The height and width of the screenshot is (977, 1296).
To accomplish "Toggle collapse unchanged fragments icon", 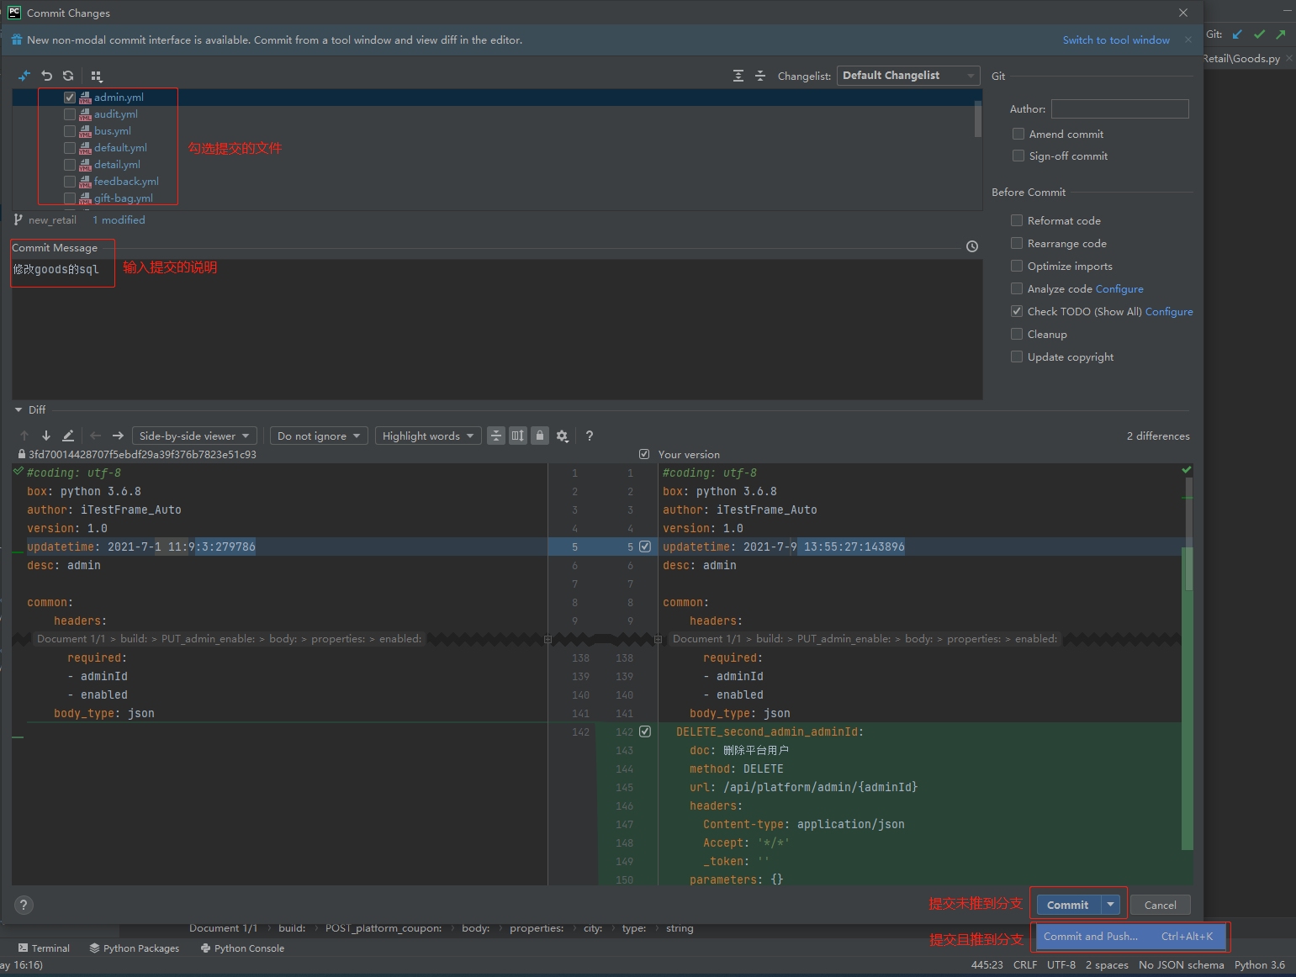I will point(496,436).
